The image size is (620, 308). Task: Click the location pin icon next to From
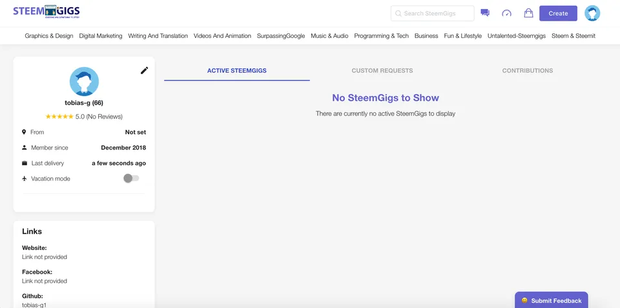pos(24,132)
